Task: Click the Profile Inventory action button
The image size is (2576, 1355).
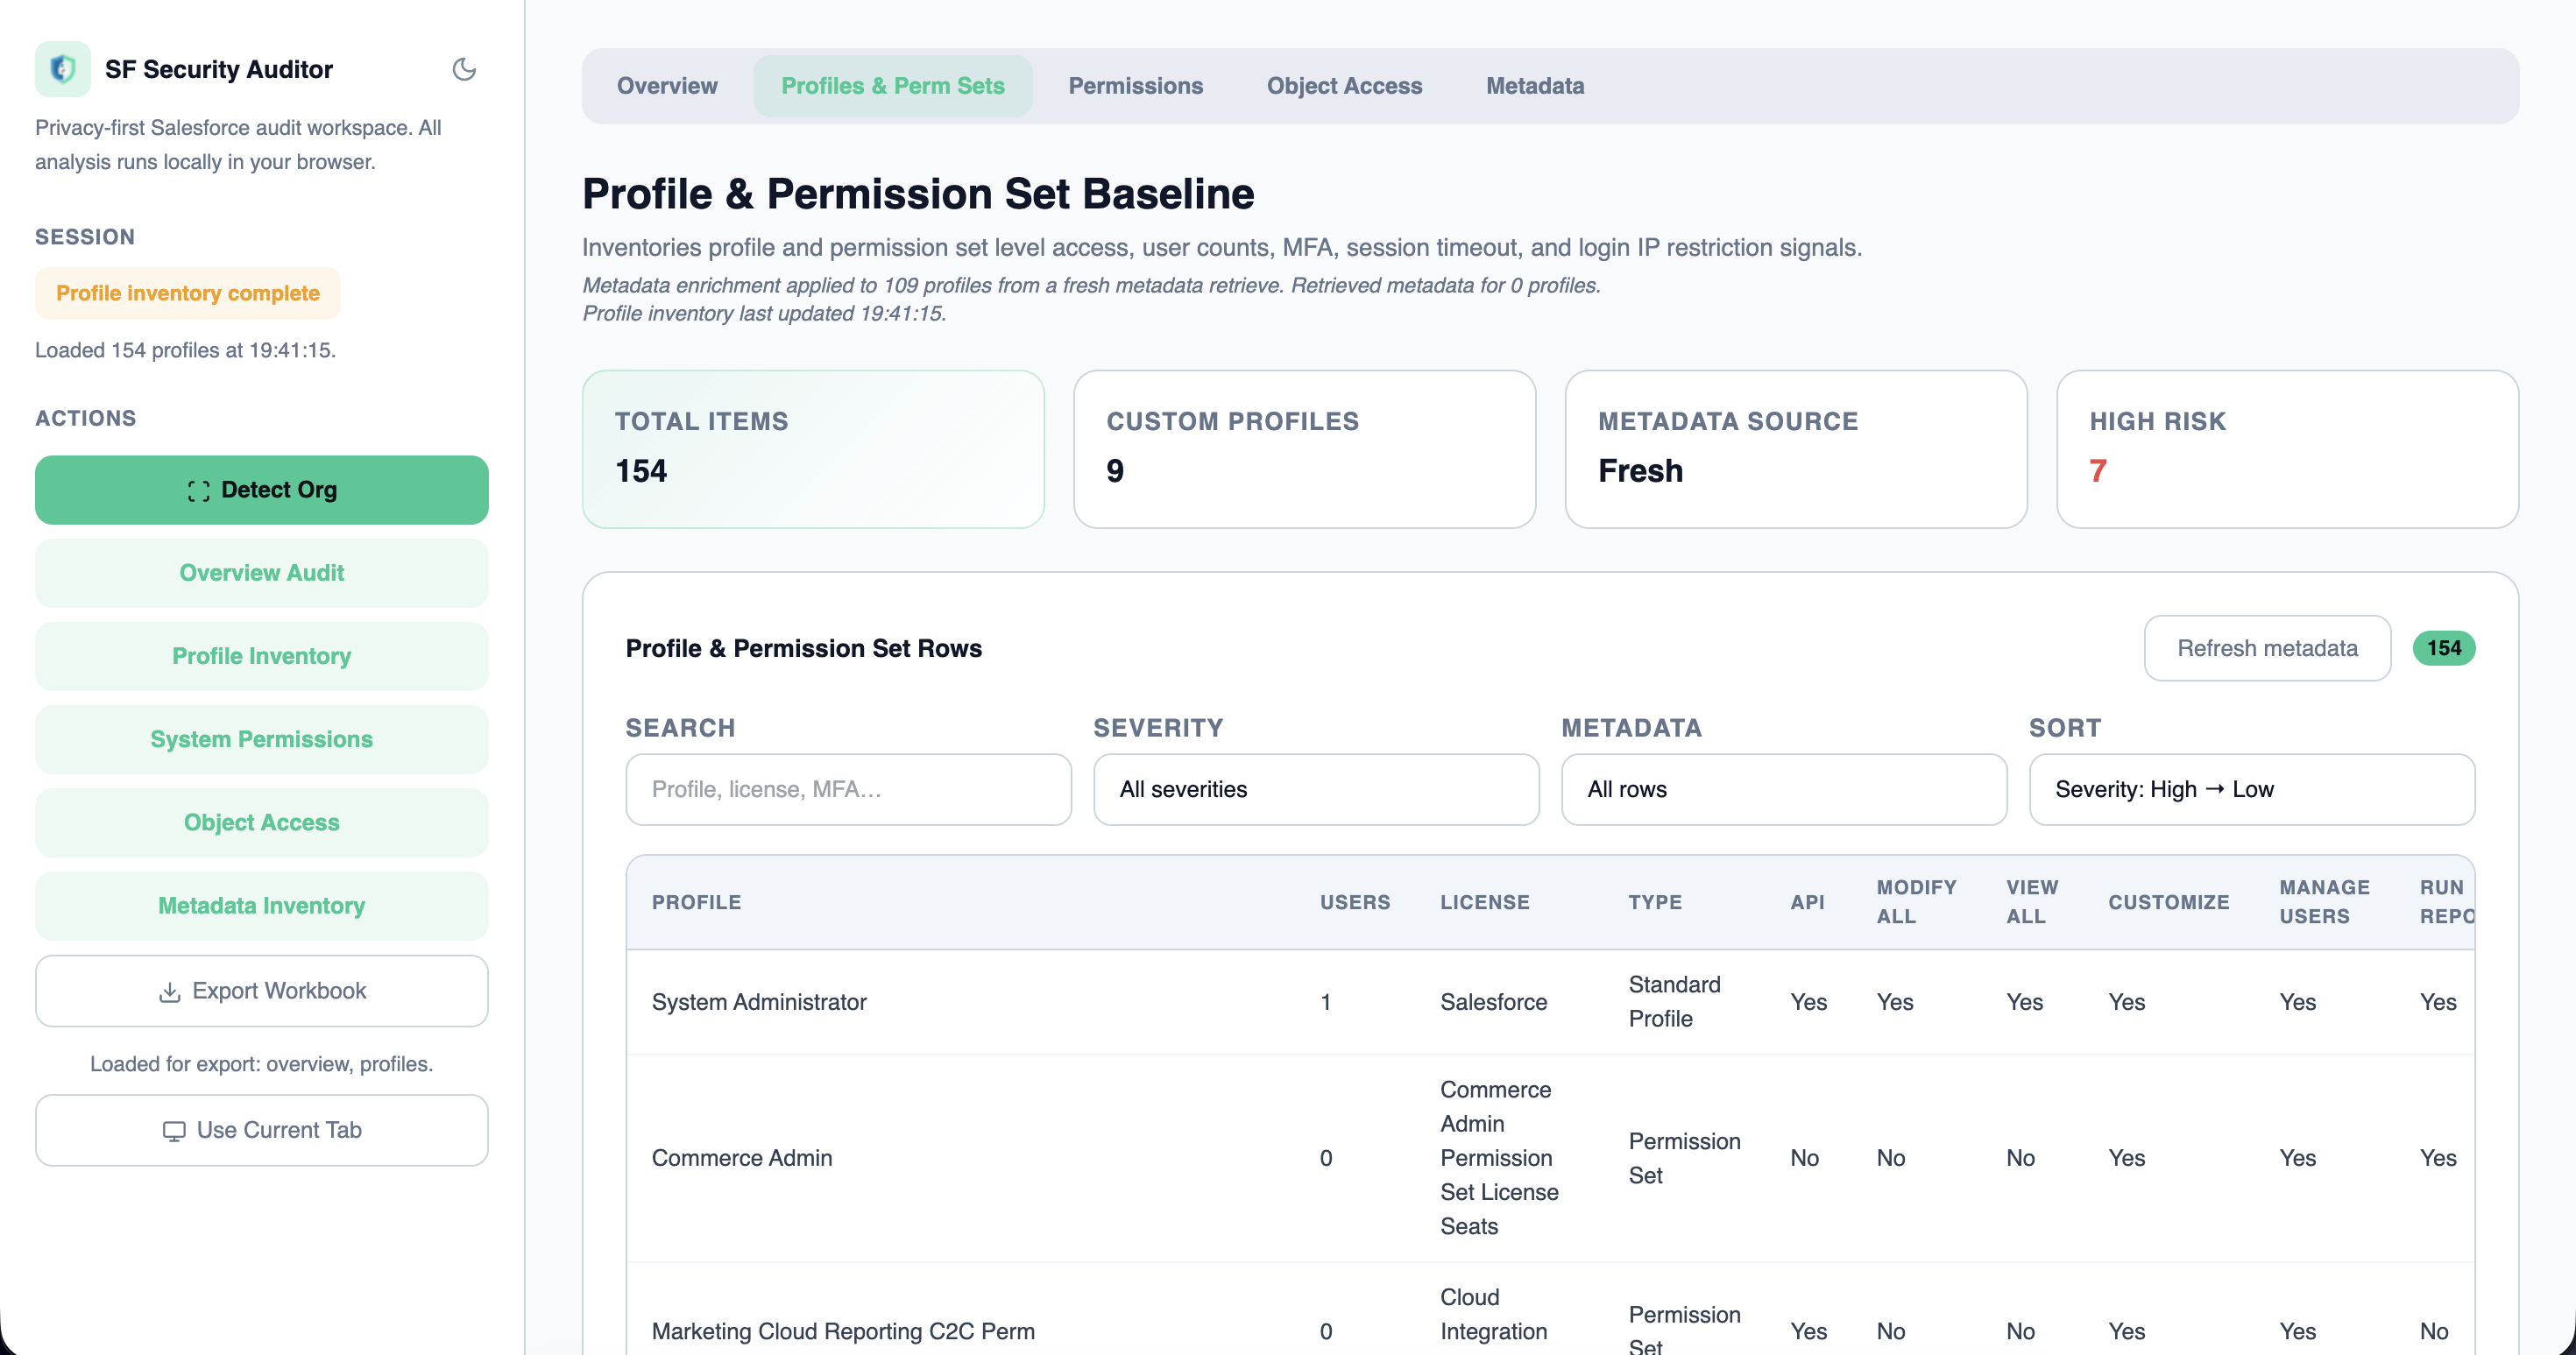Action: 262,656
